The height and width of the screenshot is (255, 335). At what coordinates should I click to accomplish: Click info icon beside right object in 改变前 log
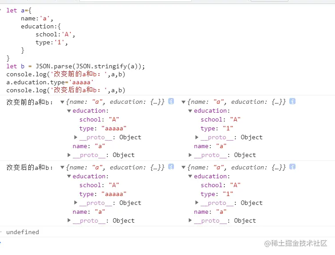292,101
